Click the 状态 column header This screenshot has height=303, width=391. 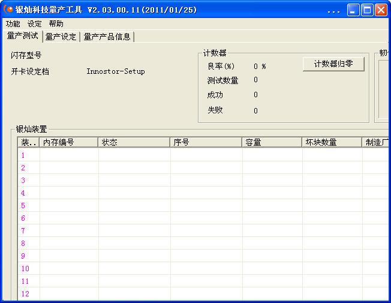(134, 142)
